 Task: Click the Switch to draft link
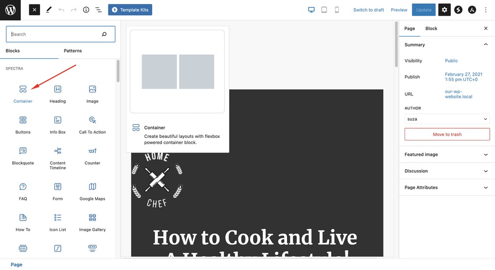(368, 10)
